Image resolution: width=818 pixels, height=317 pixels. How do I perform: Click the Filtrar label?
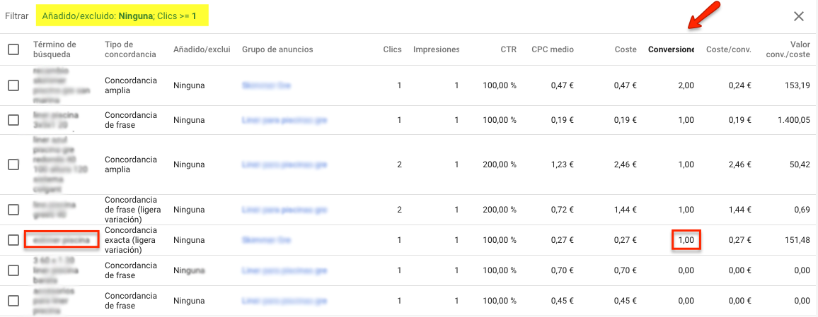click(17, 16)
